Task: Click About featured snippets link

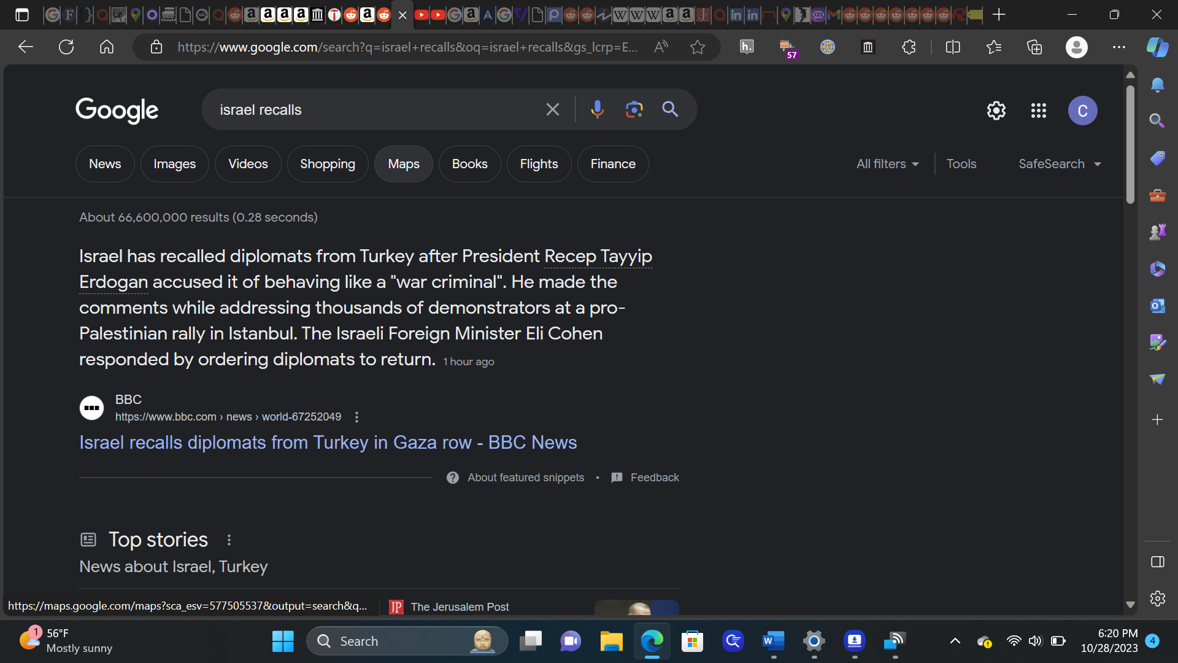Action: click(525, 478)
